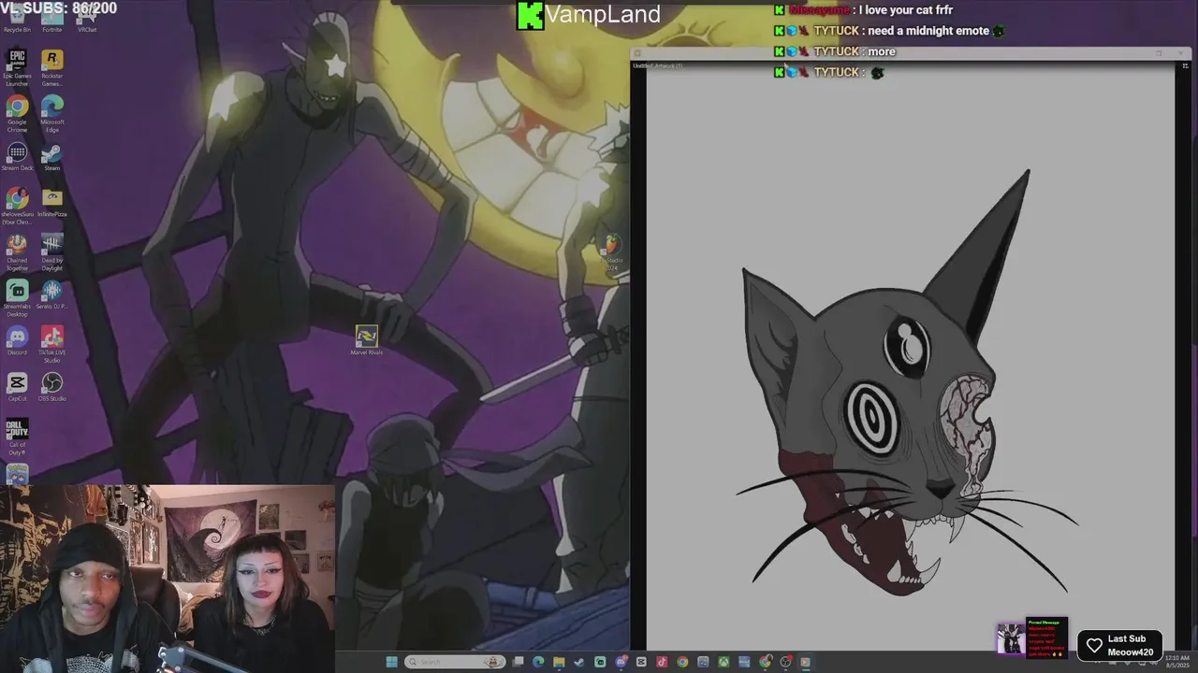The image size is (1198, 673).
Task: Open CapCut from the taskbar
Action: 641,662
